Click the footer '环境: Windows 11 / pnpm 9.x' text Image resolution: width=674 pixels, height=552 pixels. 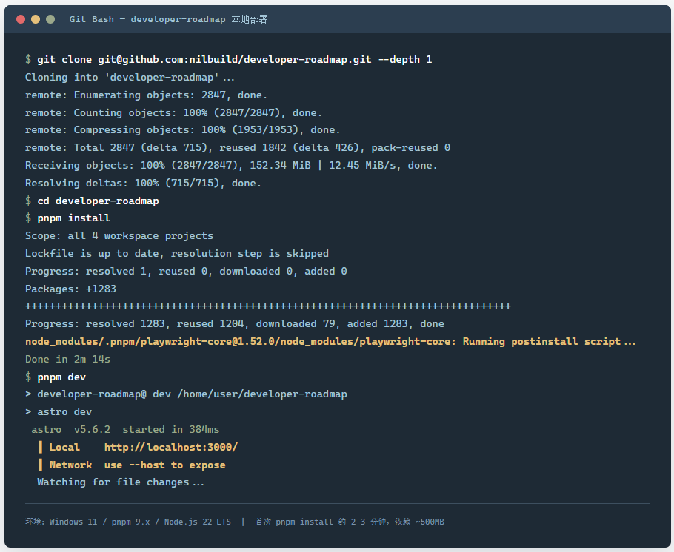pyautogui.click(x=128, y=522)
